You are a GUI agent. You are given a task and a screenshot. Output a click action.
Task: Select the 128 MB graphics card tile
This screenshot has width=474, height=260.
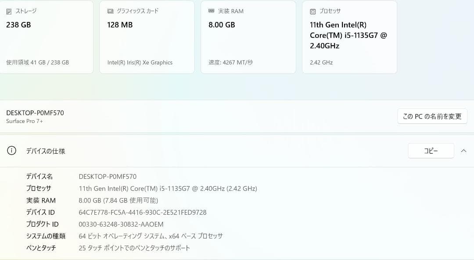tap(147, 37)
